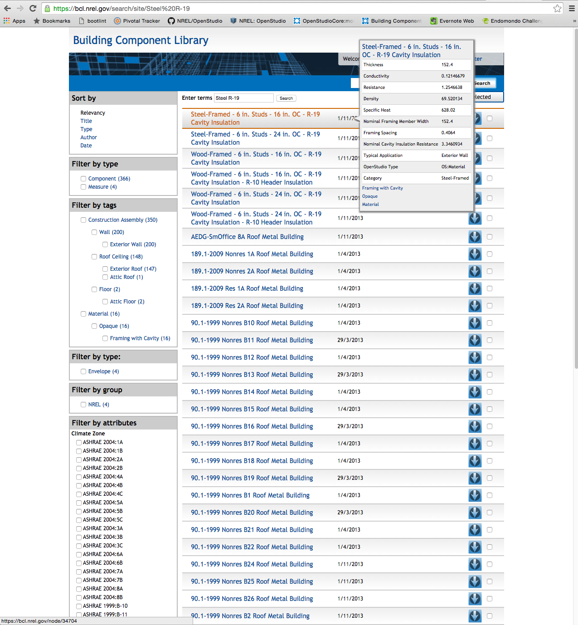Bookmark the page with the star icon
The image size is (578, 625).
(x=557, y=8)
